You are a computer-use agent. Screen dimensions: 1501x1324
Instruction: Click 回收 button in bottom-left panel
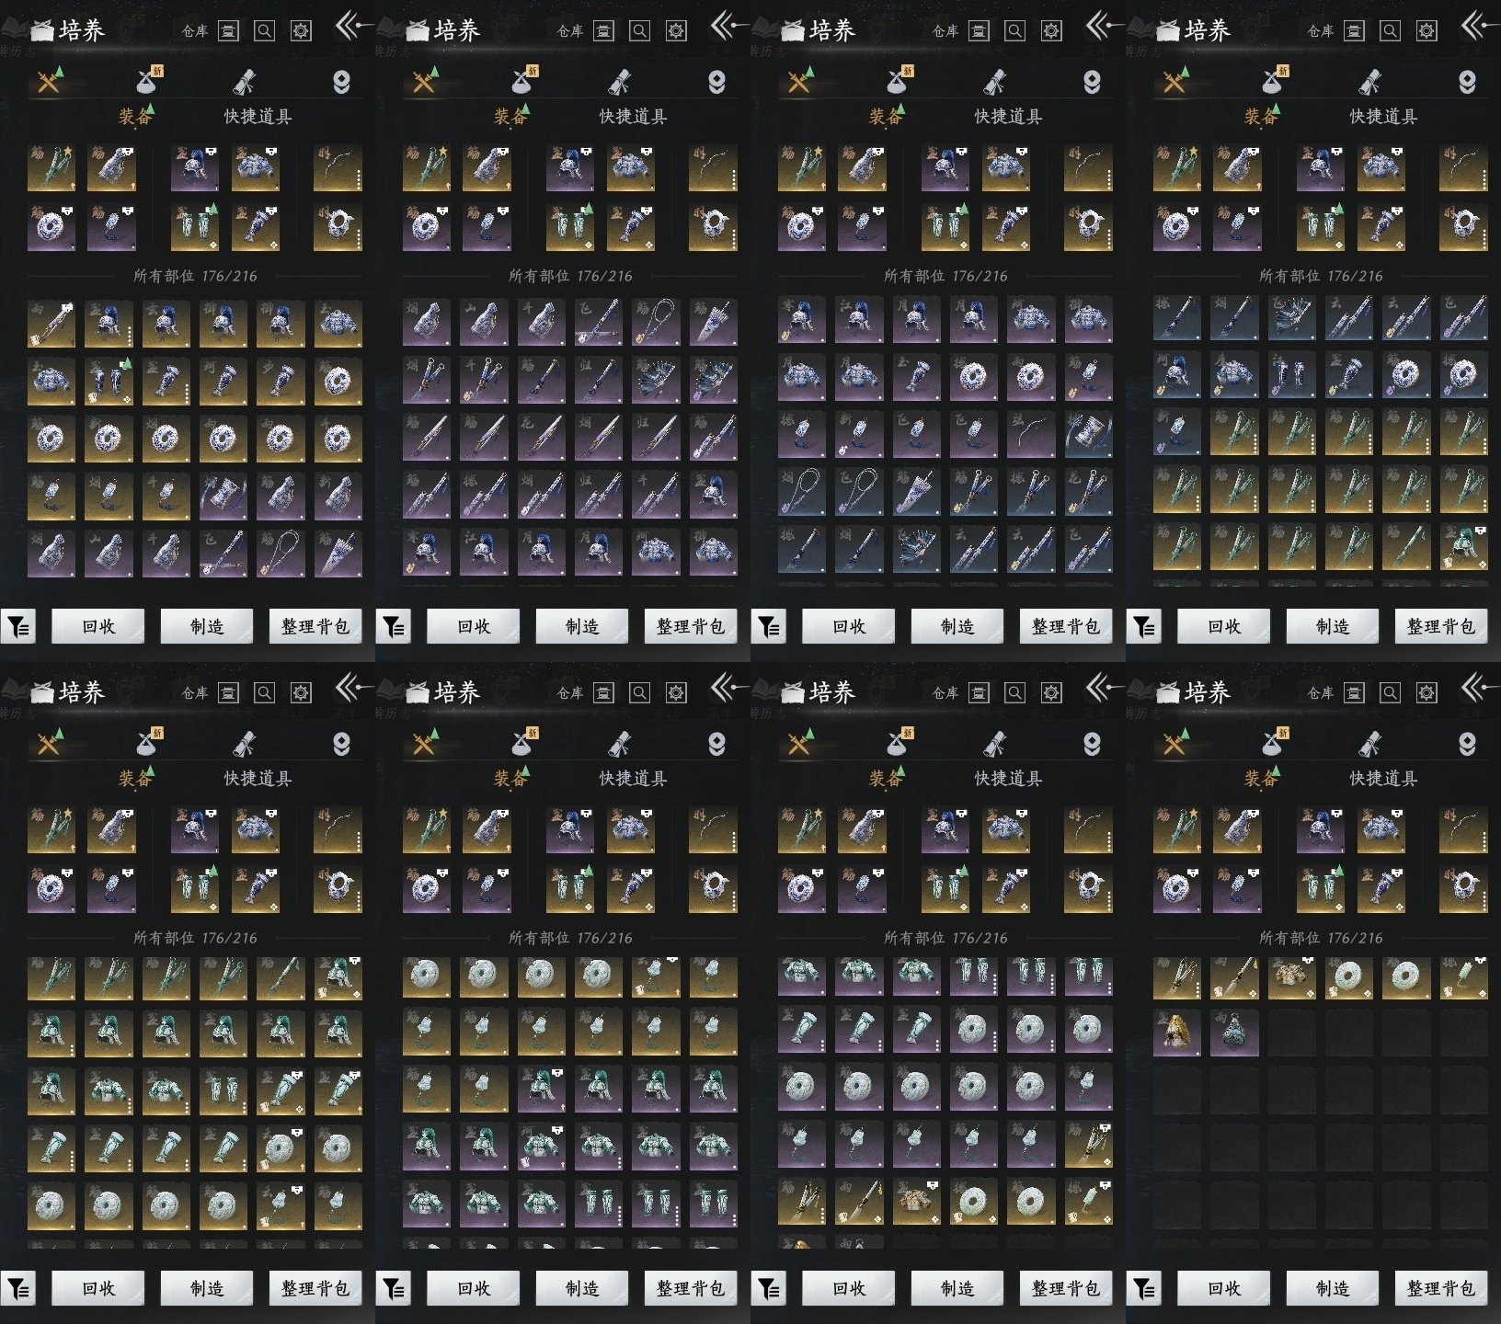(98, 1288)
